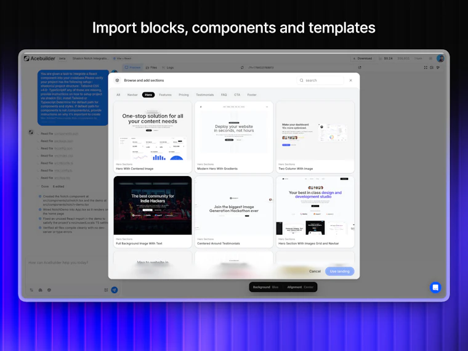Click the magnifier icon in the search box
468x351 pixels.
(x=302, y=80)
